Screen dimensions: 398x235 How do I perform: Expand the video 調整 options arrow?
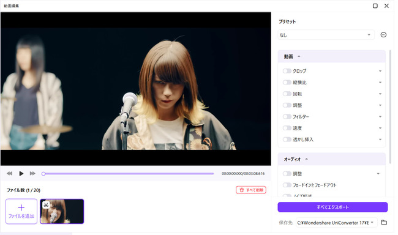point(380,105)
